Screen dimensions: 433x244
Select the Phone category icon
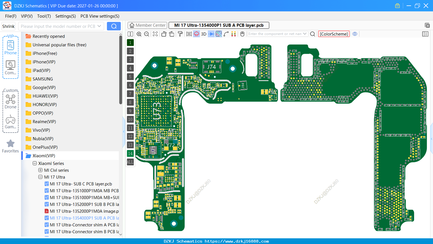tap(11, 48)
